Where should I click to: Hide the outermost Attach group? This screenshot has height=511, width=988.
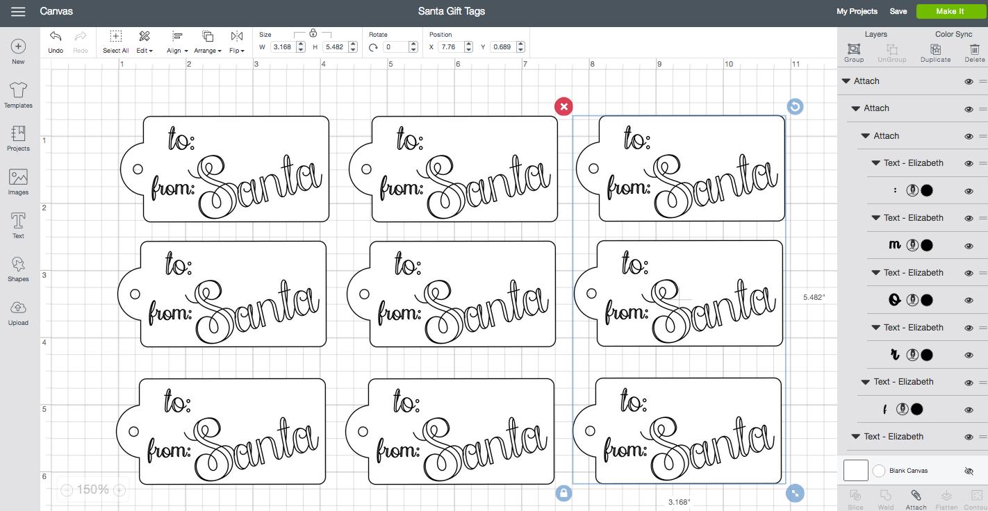click(x=969, y=81)
